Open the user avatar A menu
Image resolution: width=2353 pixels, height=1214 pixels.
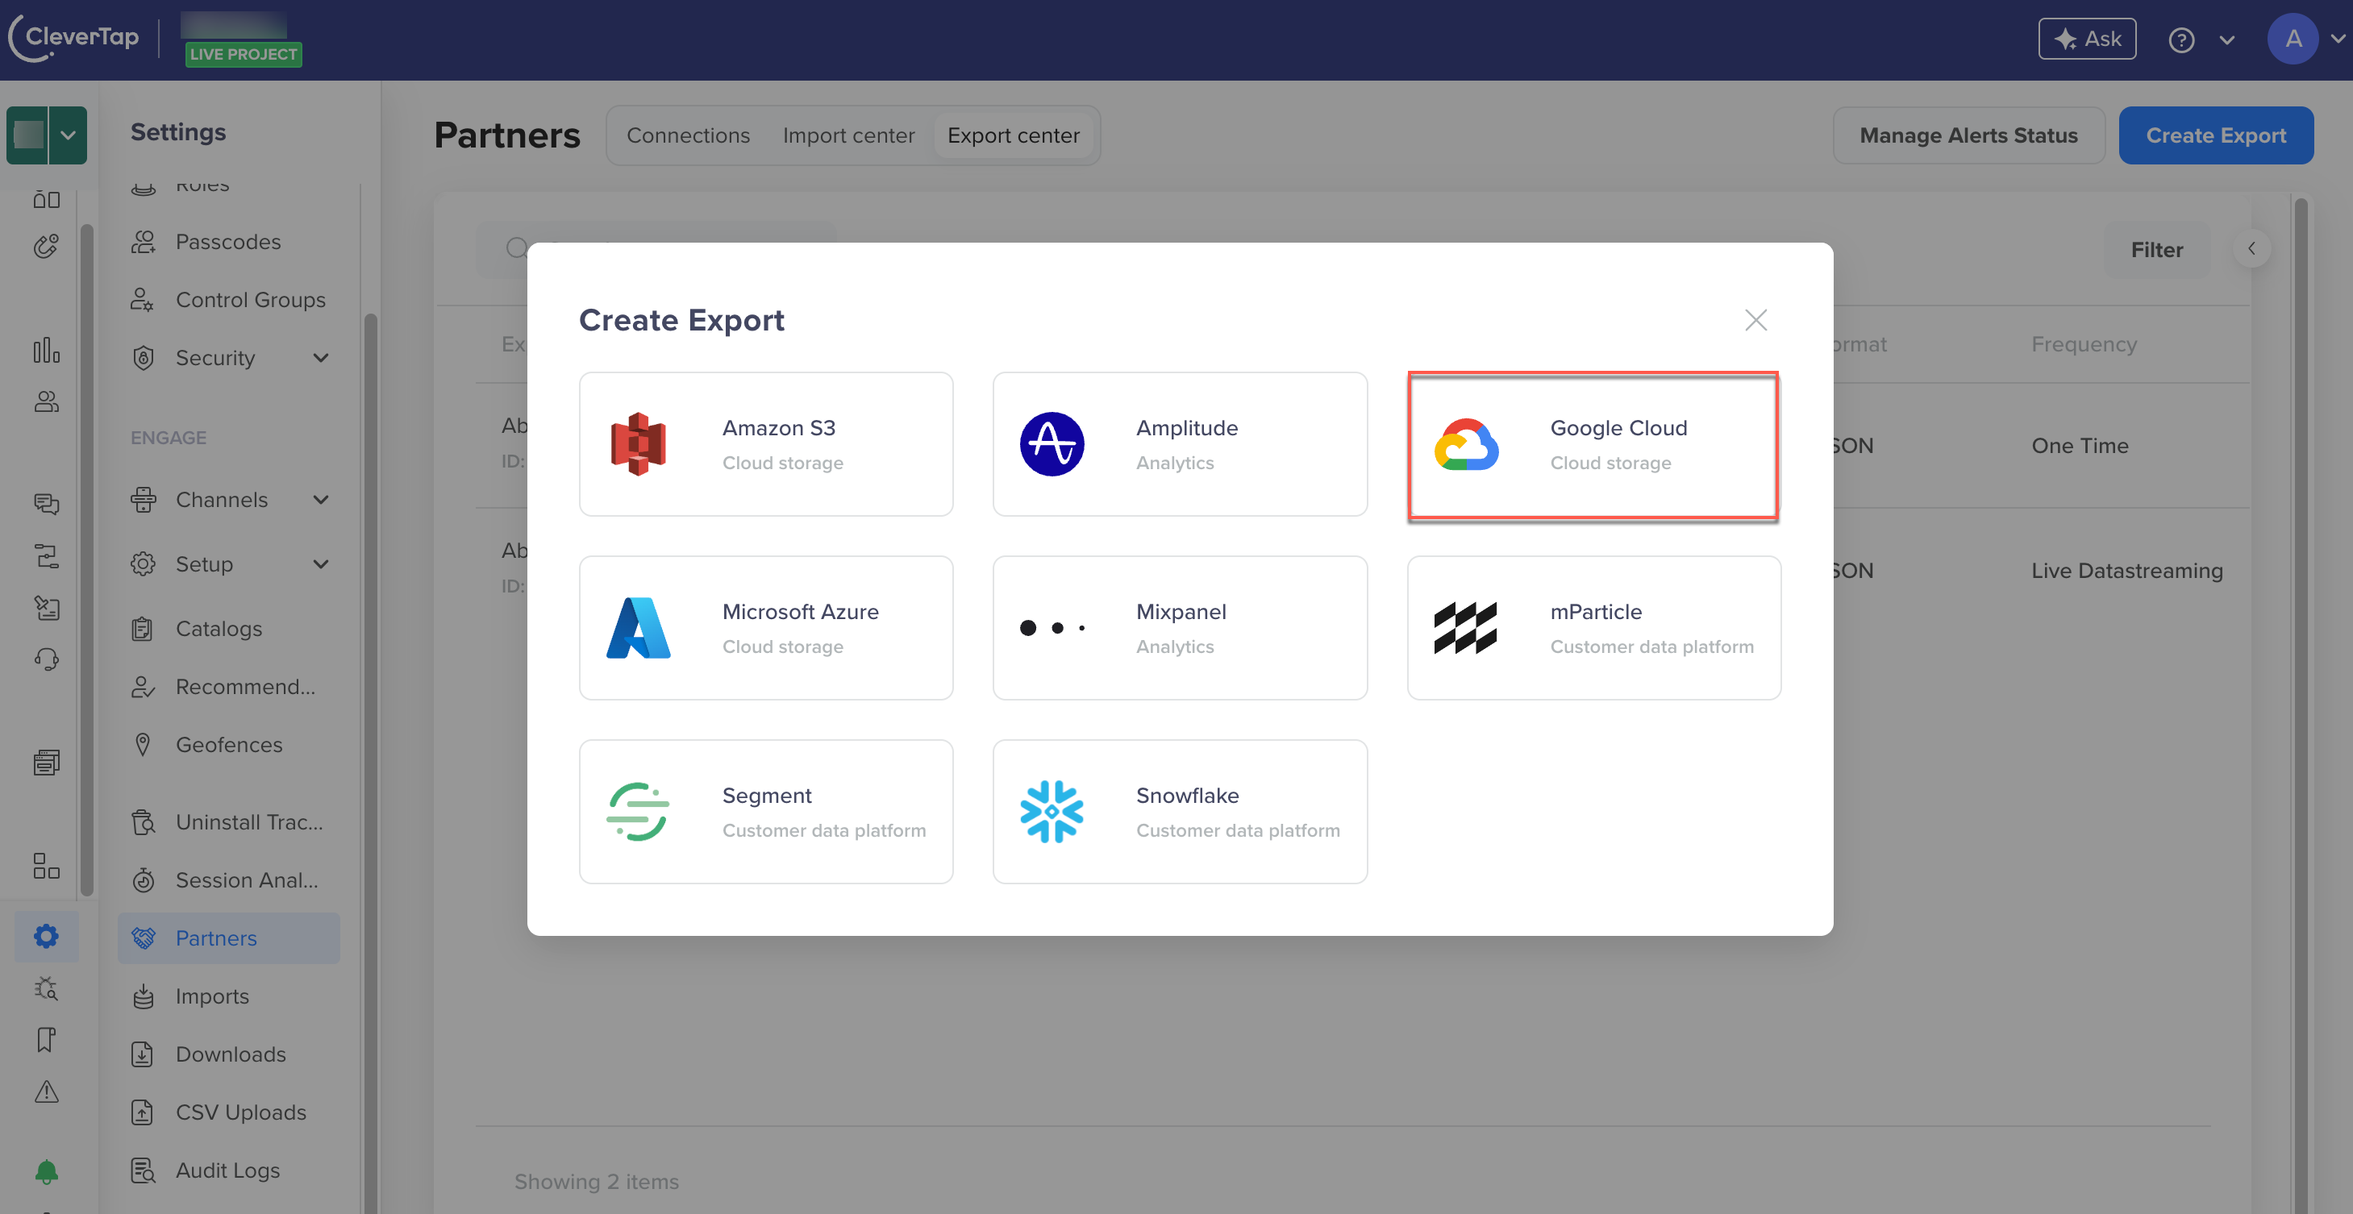pyautogui.click(x=2292, y=39)
